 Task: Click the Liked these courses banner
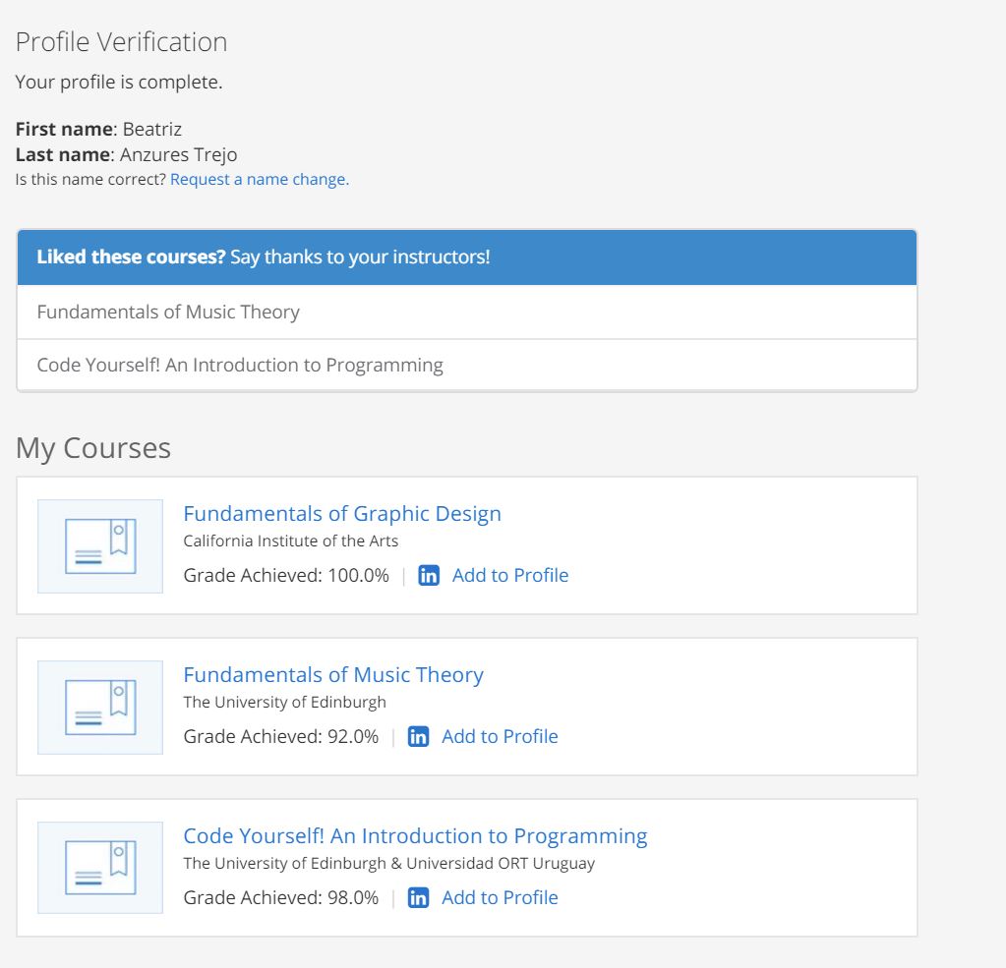coord(467,257)
